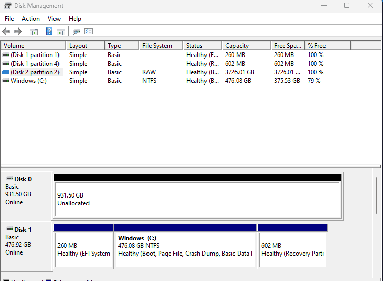
Task: Click the 3726.01 GB capacity cell
Action: pos(240,72)
